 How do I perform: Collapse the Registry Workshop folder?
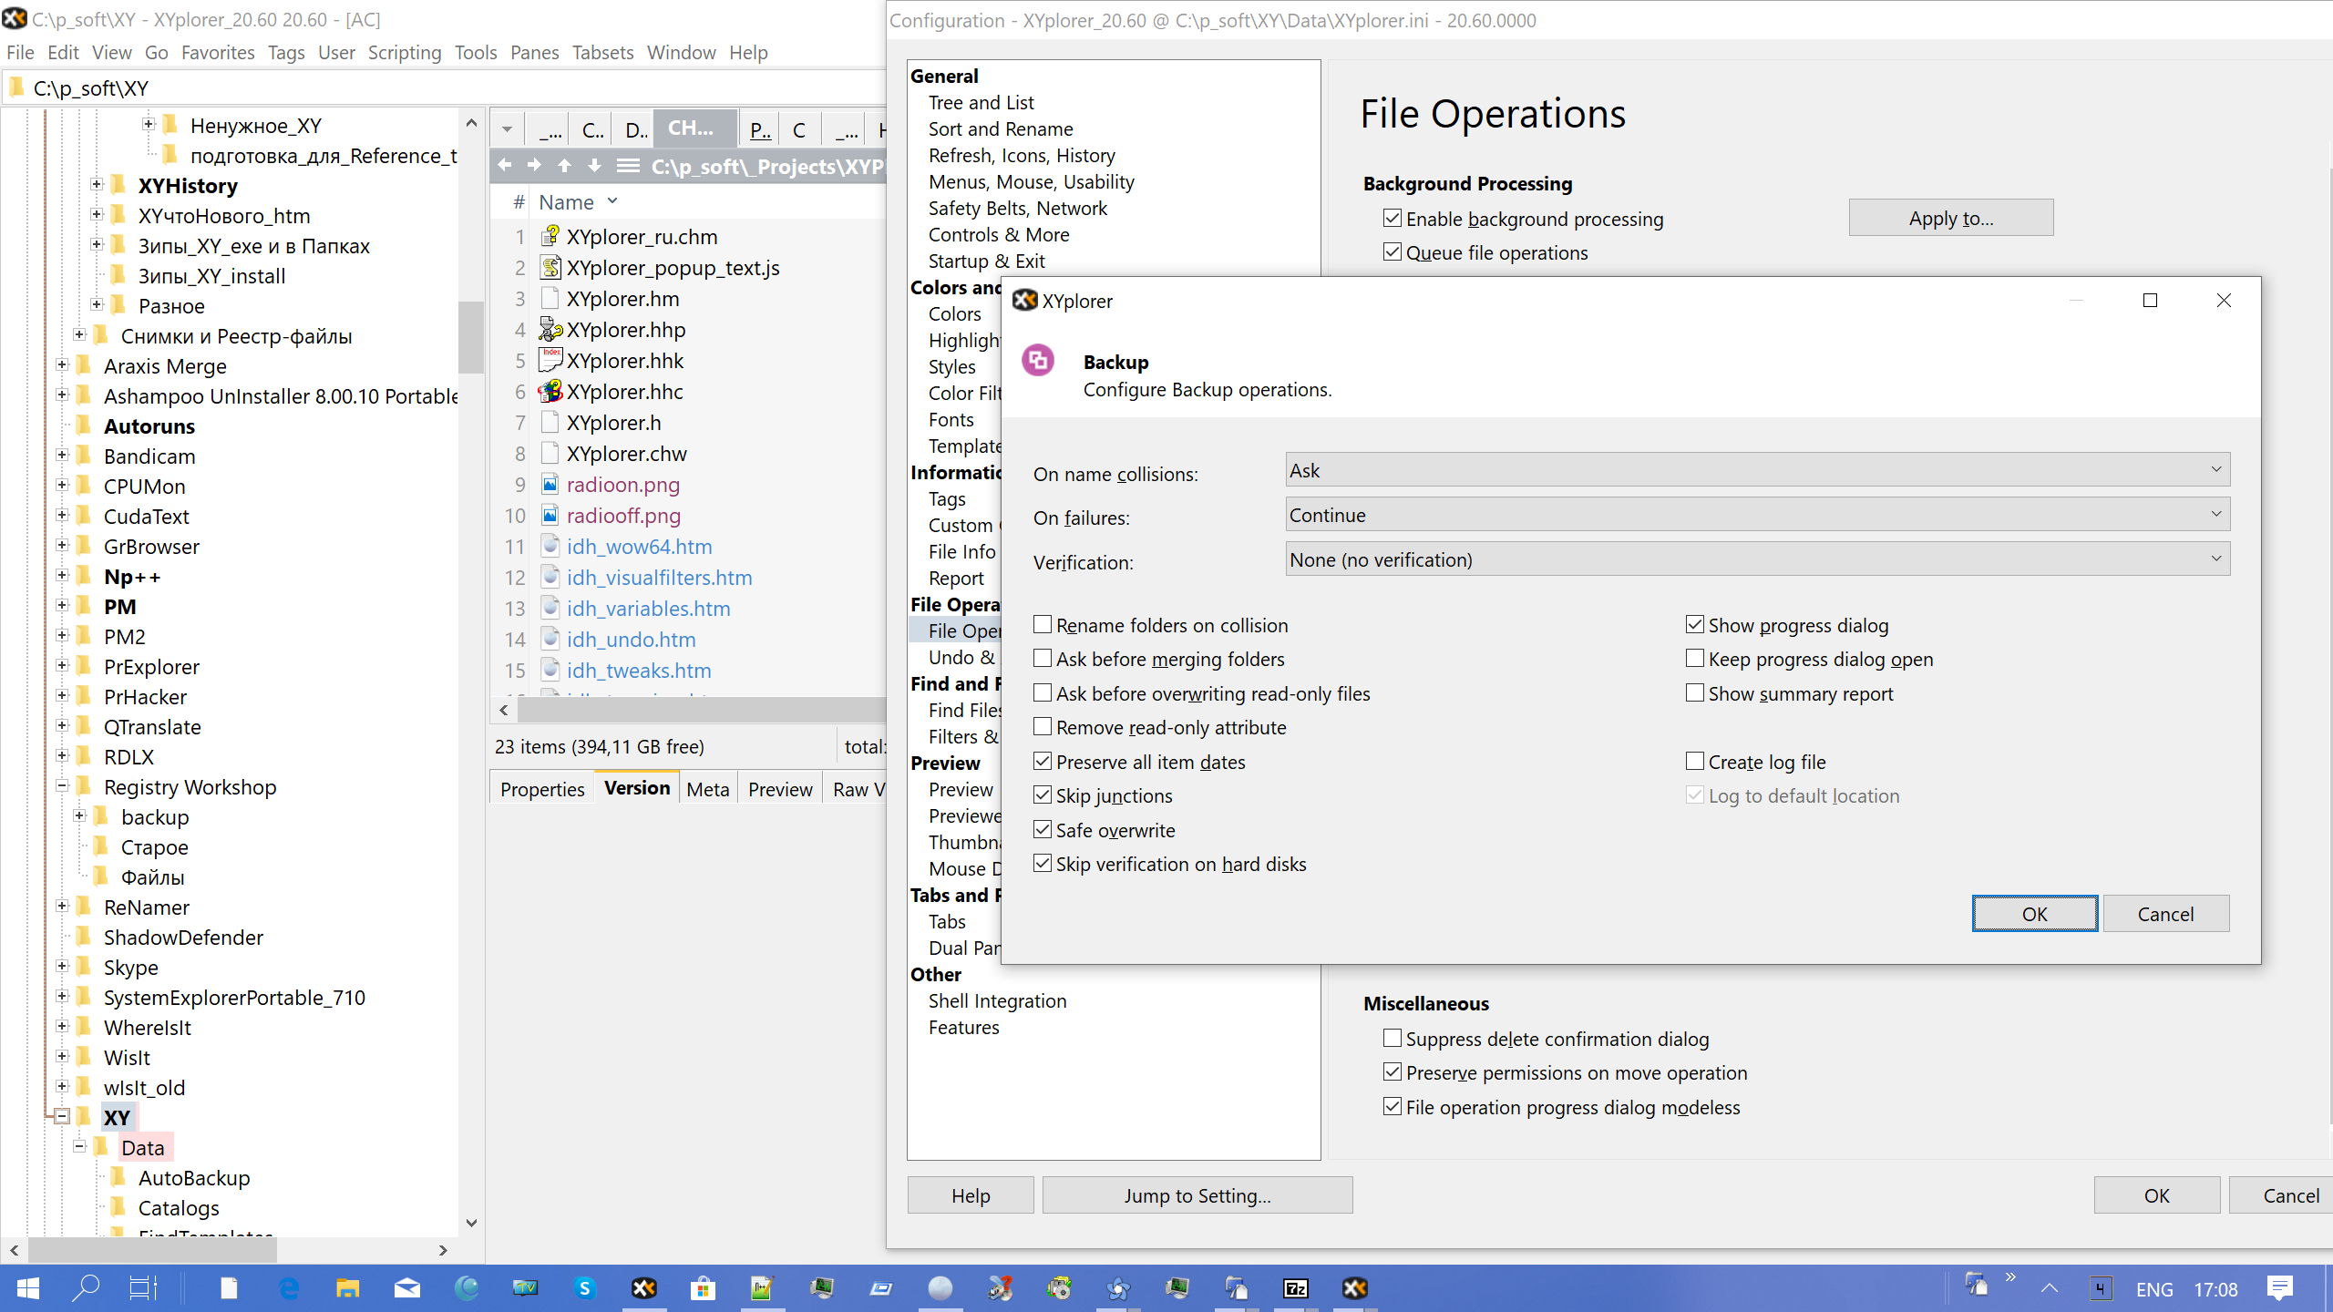(62, 786)
